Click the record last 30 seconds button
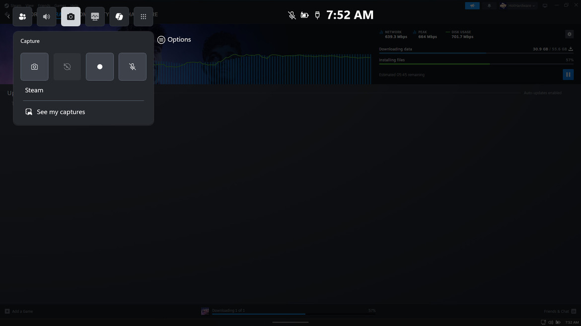This screenshot has width=581, height=326. click(67, 67)
